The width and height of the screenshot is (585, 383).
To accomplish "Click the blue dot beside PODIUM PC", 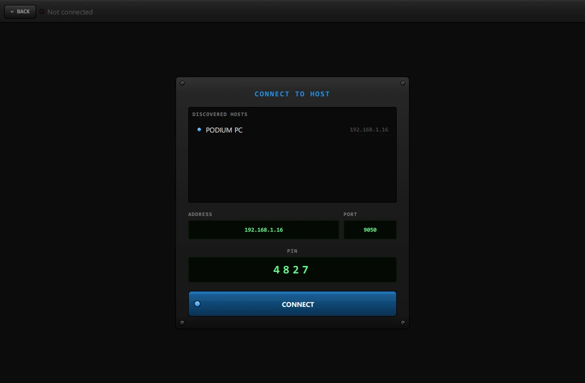I will tap(199, 130).
